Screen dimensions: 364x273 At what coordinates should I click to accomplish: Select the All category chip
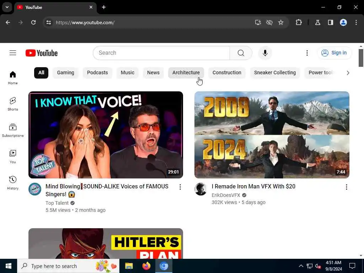[41, 73]
